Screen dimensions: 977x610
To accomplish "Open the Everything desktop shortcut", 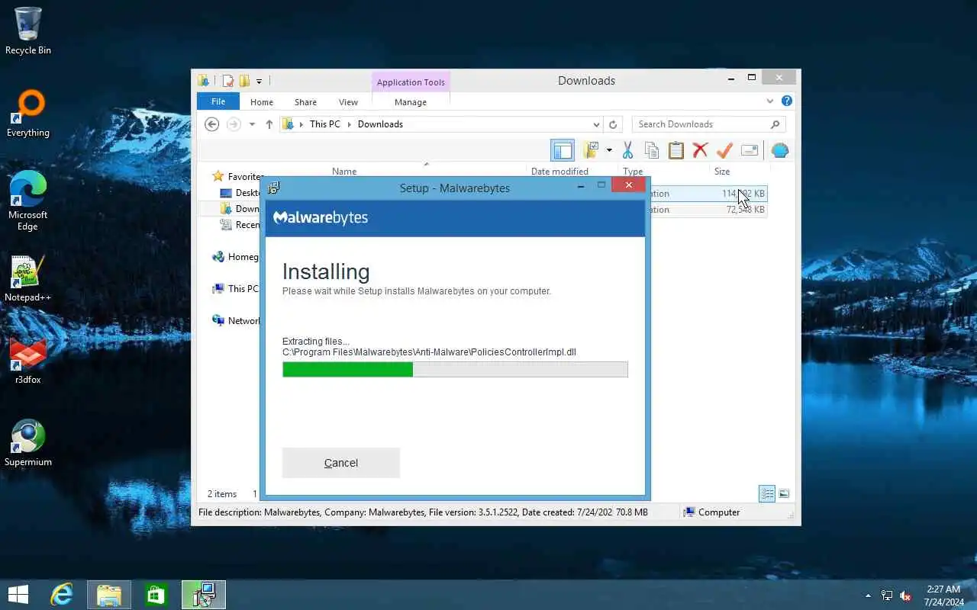I will 28,114.
